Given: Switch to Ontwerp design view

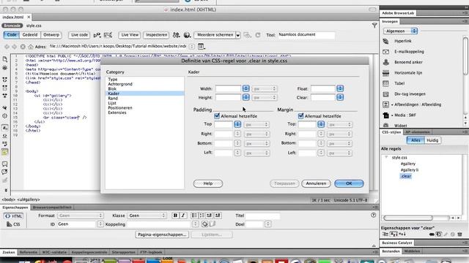Looking at the screenshot, I should click(x=51, y=35).
